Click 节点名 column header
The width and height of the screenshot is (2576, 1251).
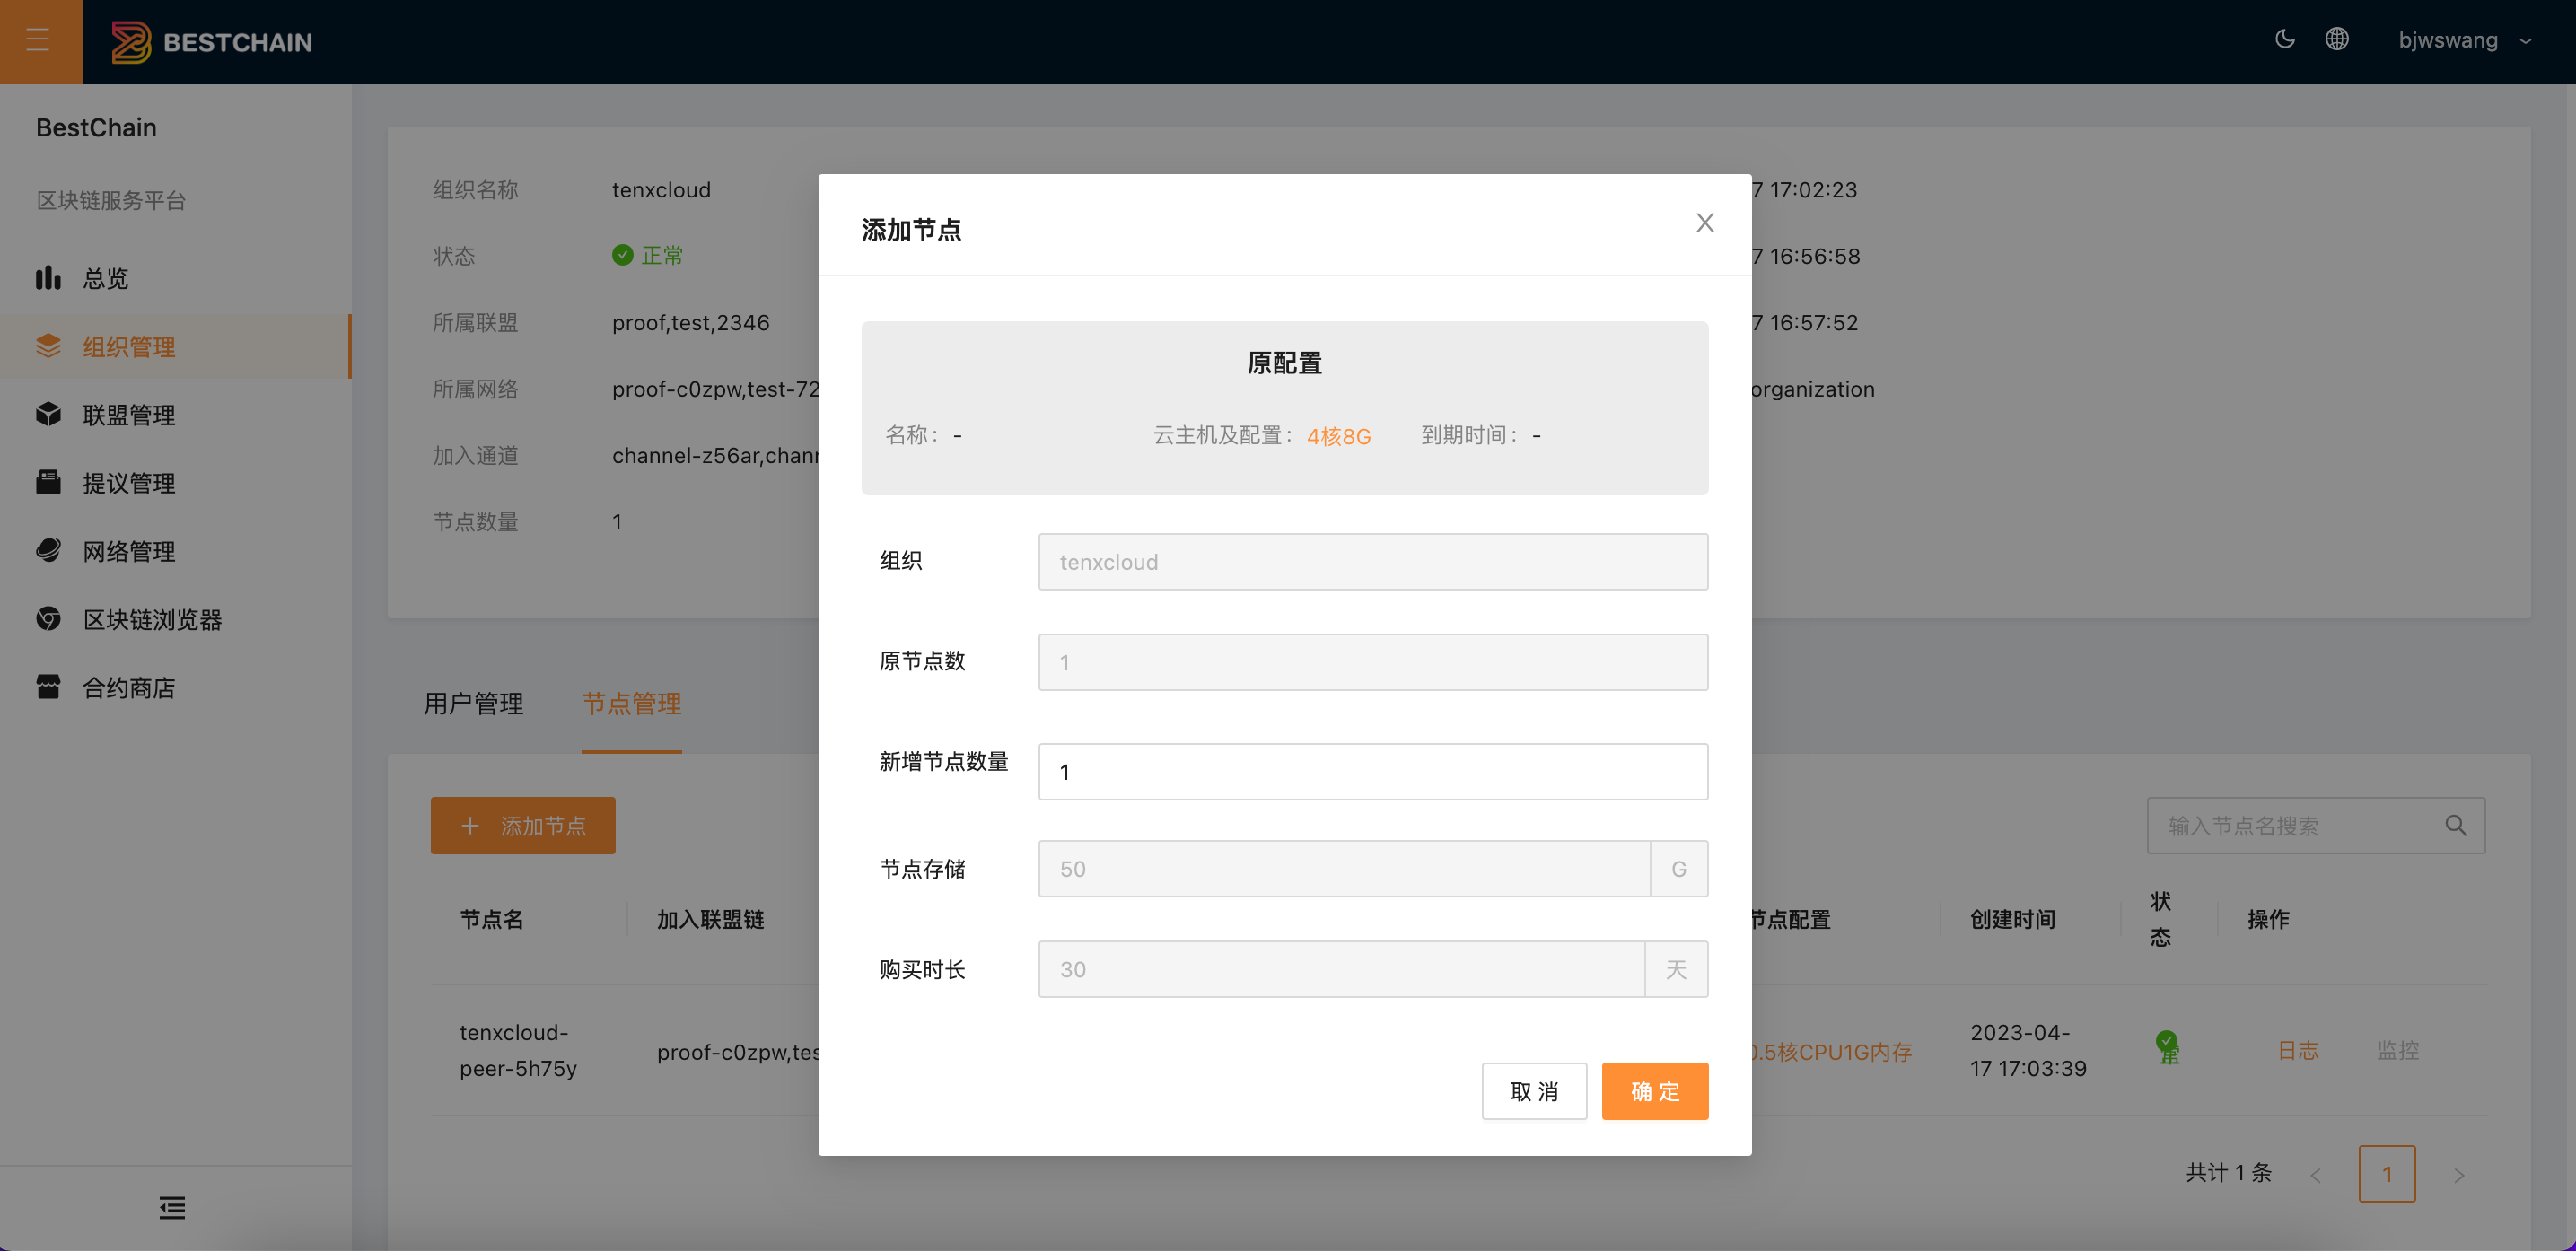coord(491,920)
